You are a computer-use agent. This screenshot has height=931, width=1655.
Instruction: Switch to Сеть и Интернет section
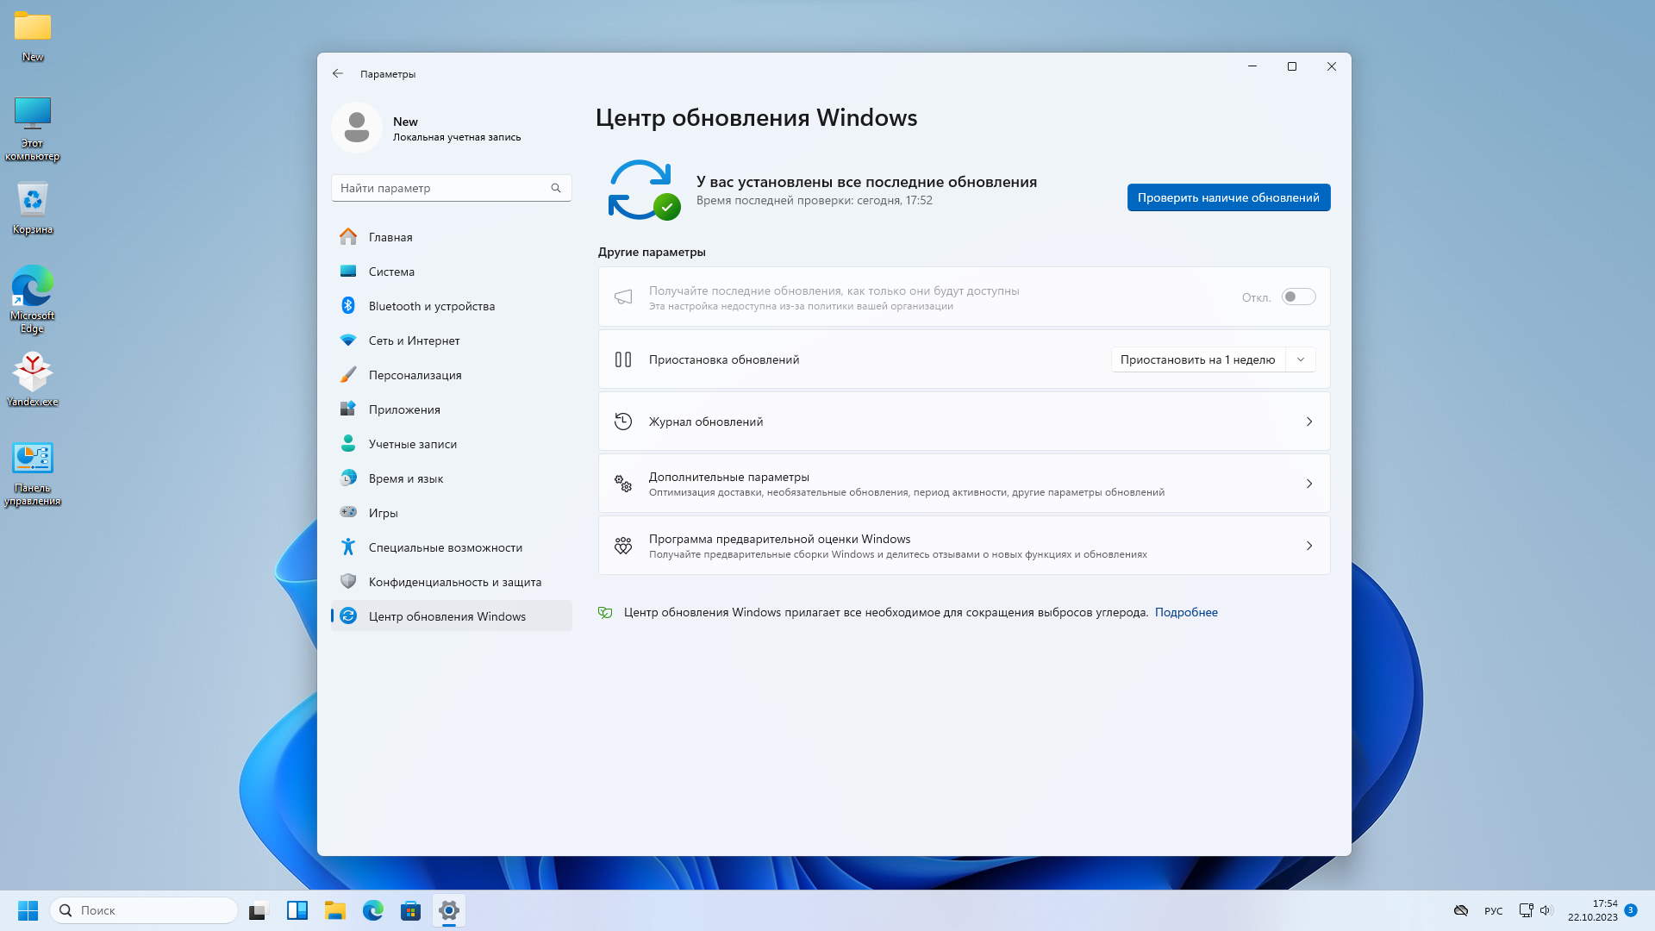point(414,341)
